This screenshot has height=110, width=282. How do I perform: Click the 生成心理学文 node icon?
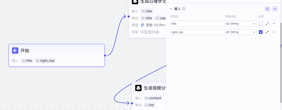pyautogui.click(x=135, y=2)
